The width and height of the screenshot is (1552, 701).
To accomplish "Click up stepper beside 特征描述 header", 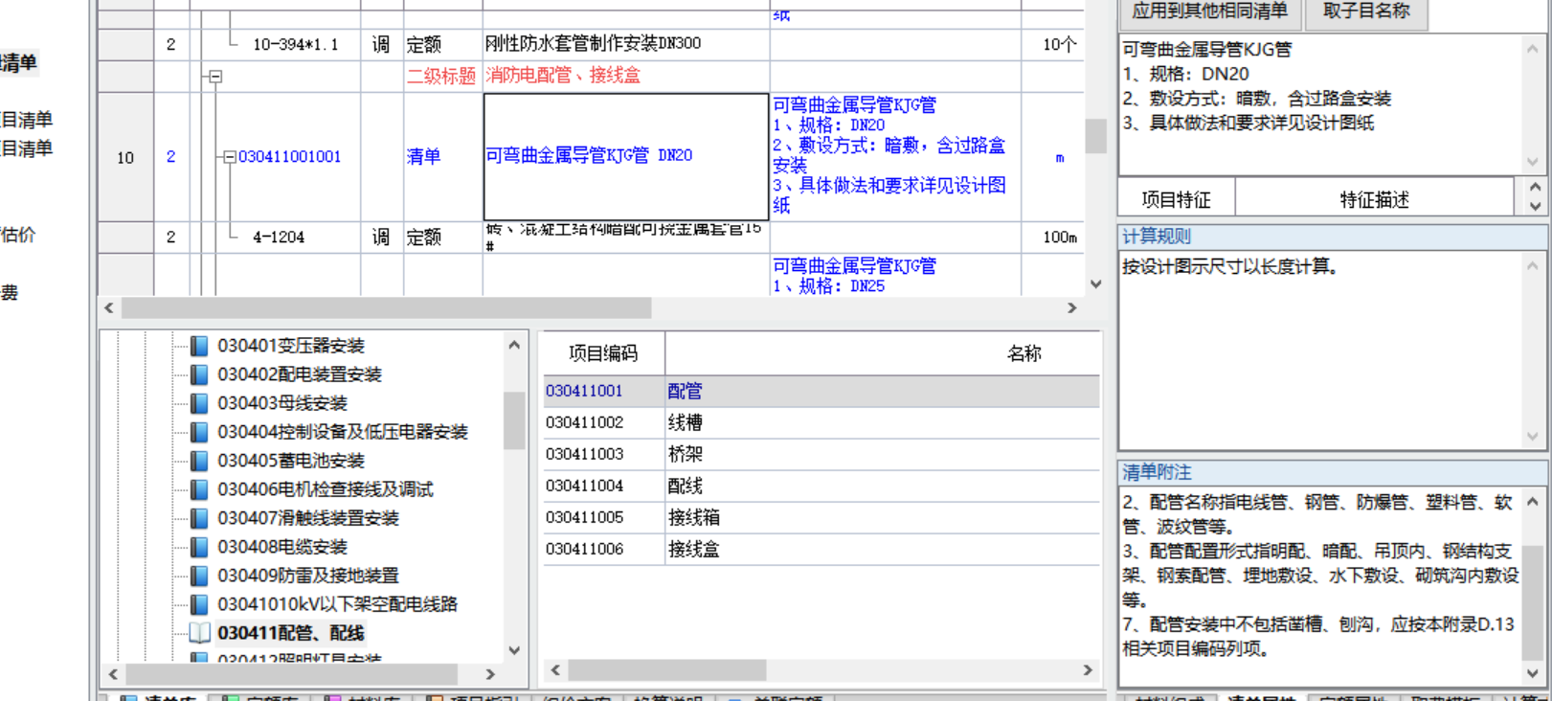I will (x=1535, y=189).
